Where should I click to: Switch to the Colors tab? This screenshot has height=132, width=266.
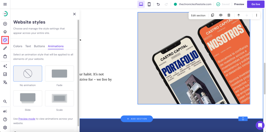(18, 46)
